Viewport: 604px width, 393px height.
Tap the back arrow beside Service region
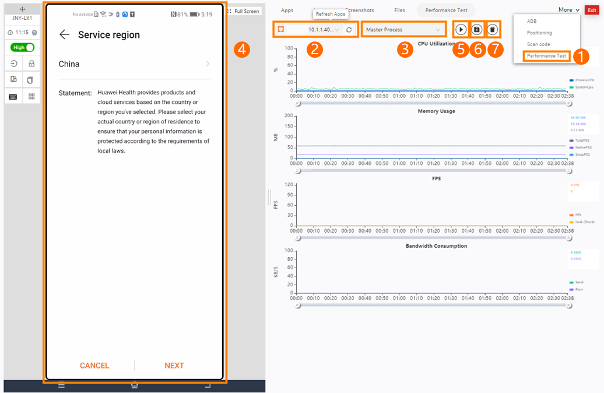click(64, 34)
